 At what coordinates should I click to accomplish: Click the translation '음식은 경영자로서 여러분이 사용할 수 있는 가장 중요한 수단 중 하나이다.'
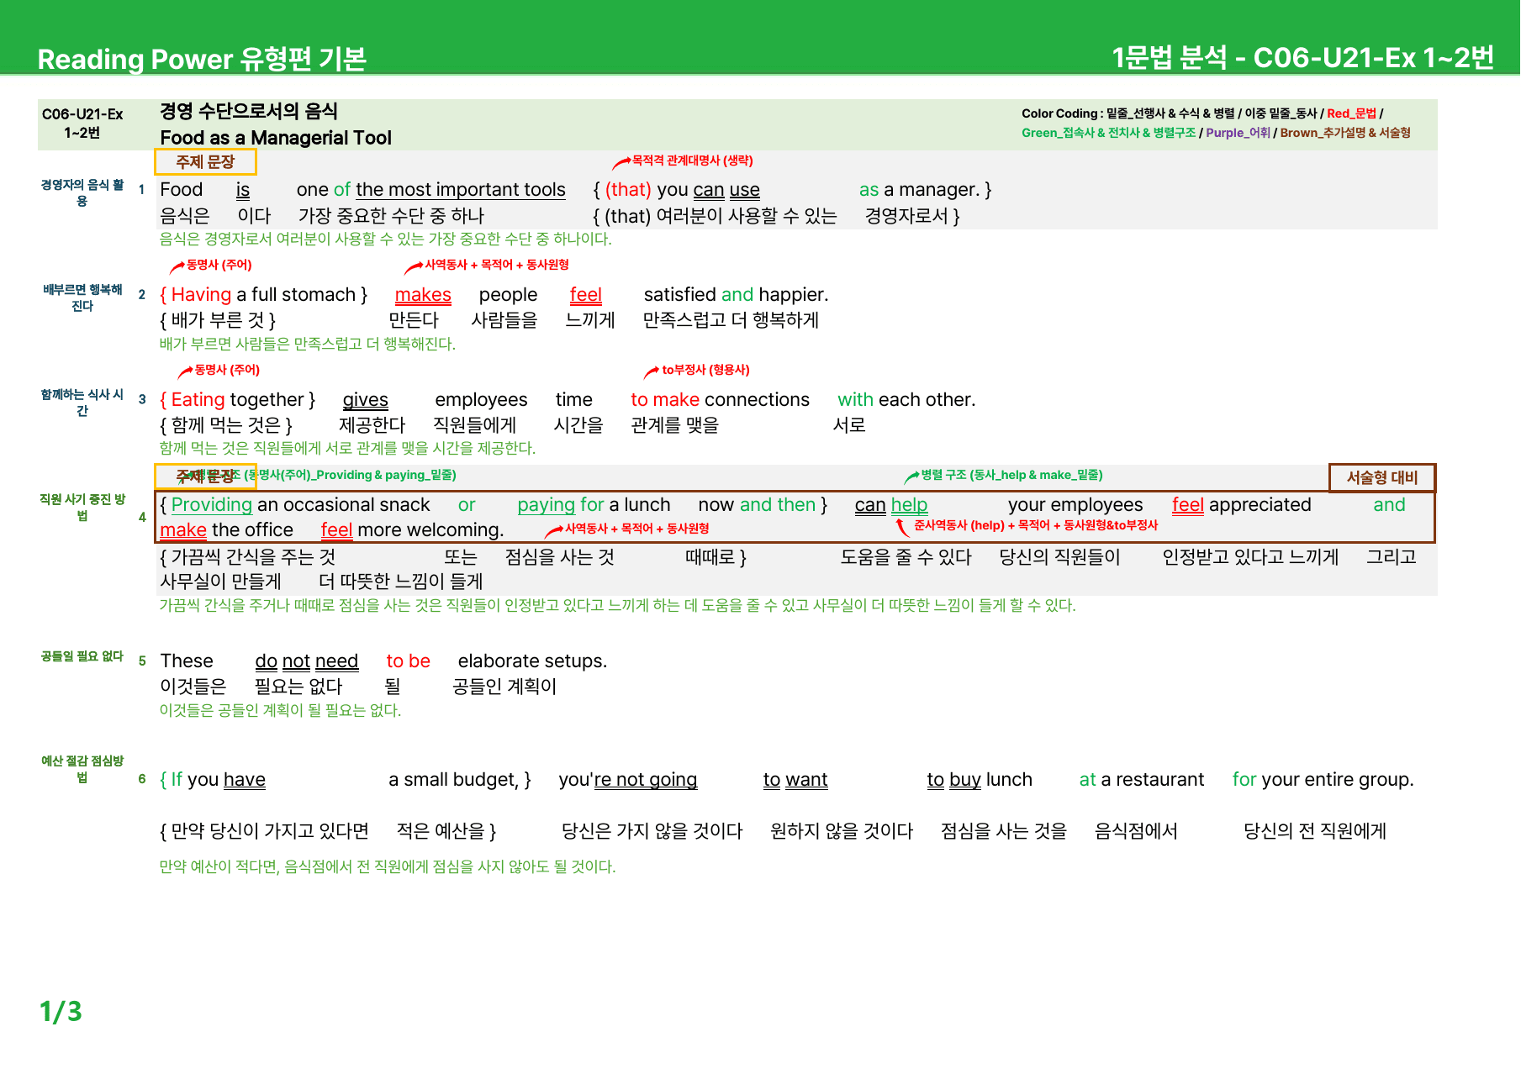click(386, 239)
